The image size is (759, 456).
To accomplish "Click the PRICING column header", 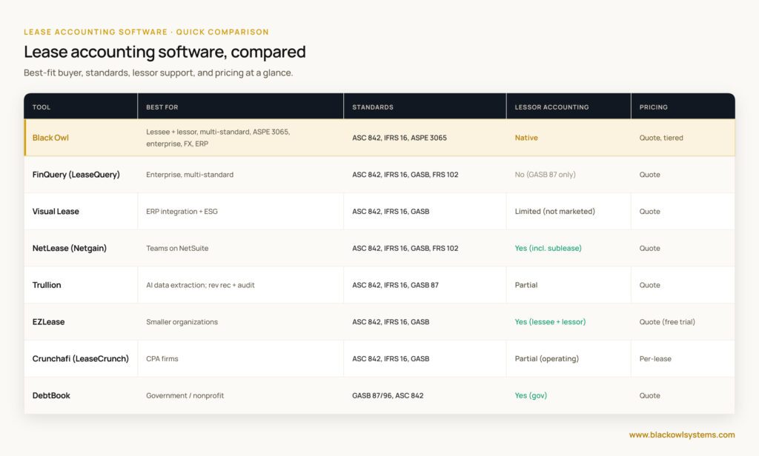I will pos(654,107).
